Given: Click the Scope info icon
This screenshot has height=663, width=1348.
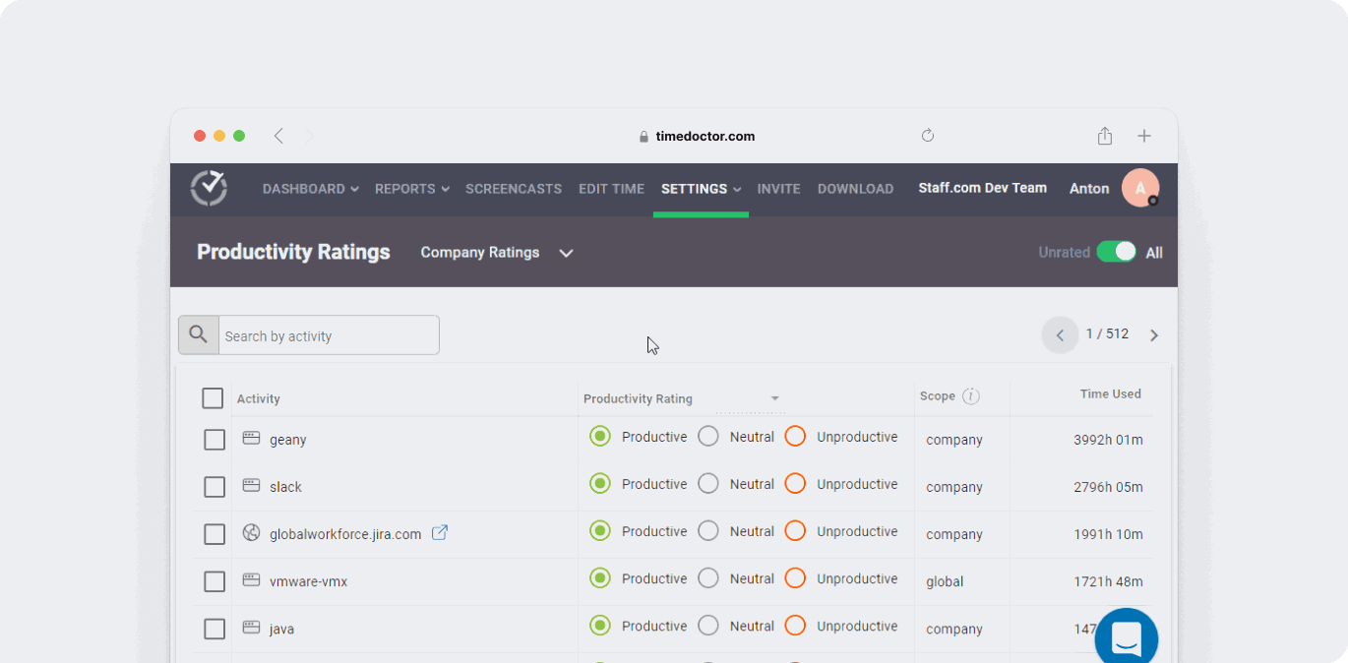Looking at the screenshot, I should (971, 396).
